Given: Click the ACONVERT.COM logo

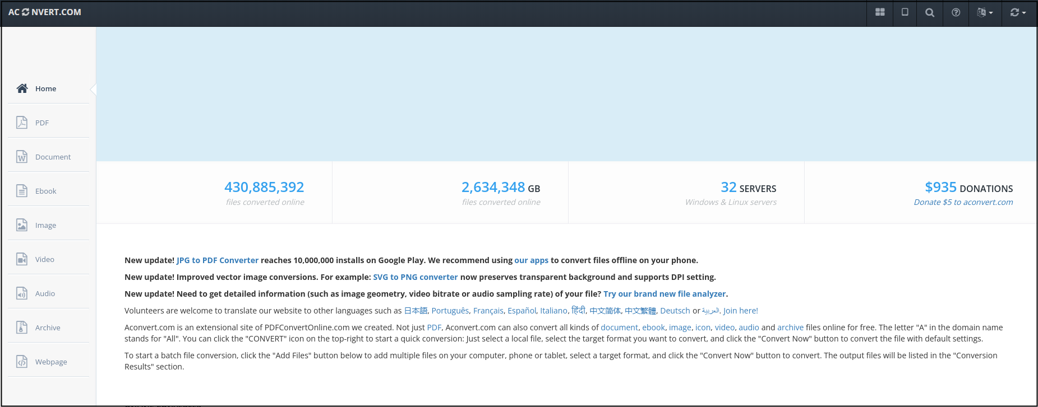Looking at the screenshot, I should tap(45, 12).
